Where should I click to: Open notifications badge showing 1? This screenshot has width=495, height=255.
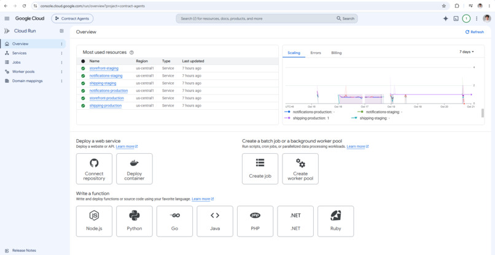coord(466,18)
